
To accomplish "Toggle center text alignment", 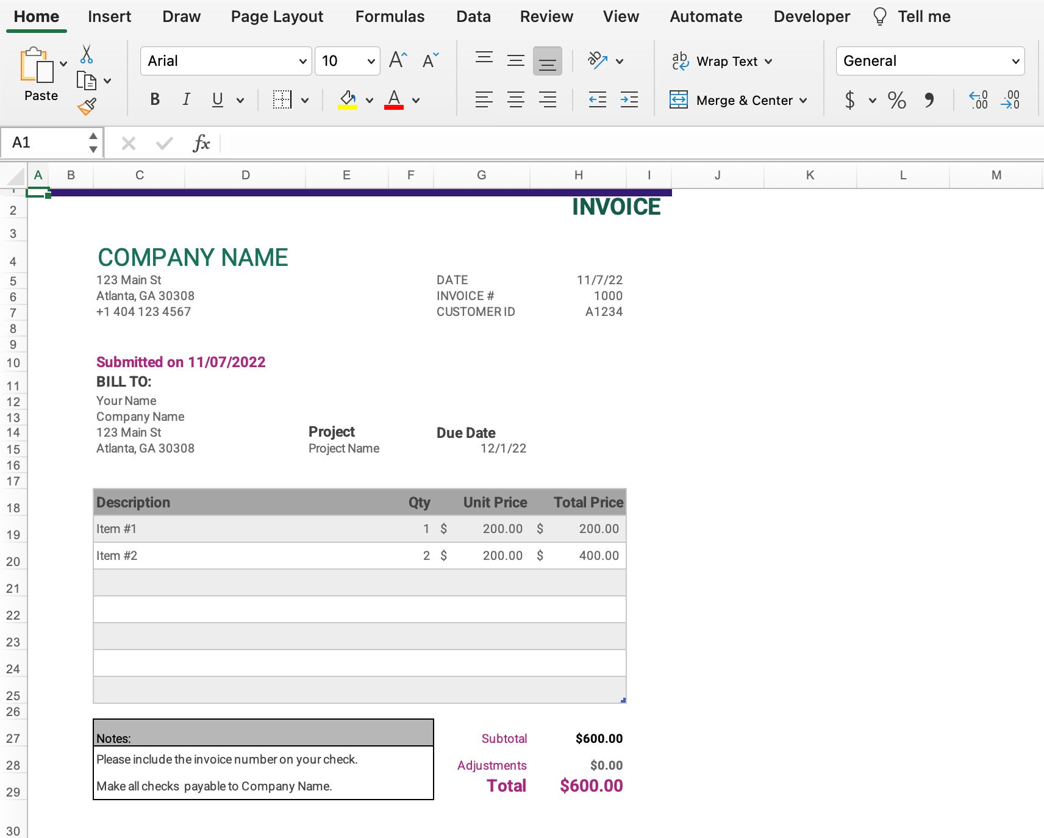I will [517, 99].
